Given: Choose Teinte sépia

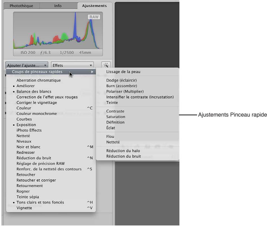Looking at the screenshot, I should (x=51, y=197).
